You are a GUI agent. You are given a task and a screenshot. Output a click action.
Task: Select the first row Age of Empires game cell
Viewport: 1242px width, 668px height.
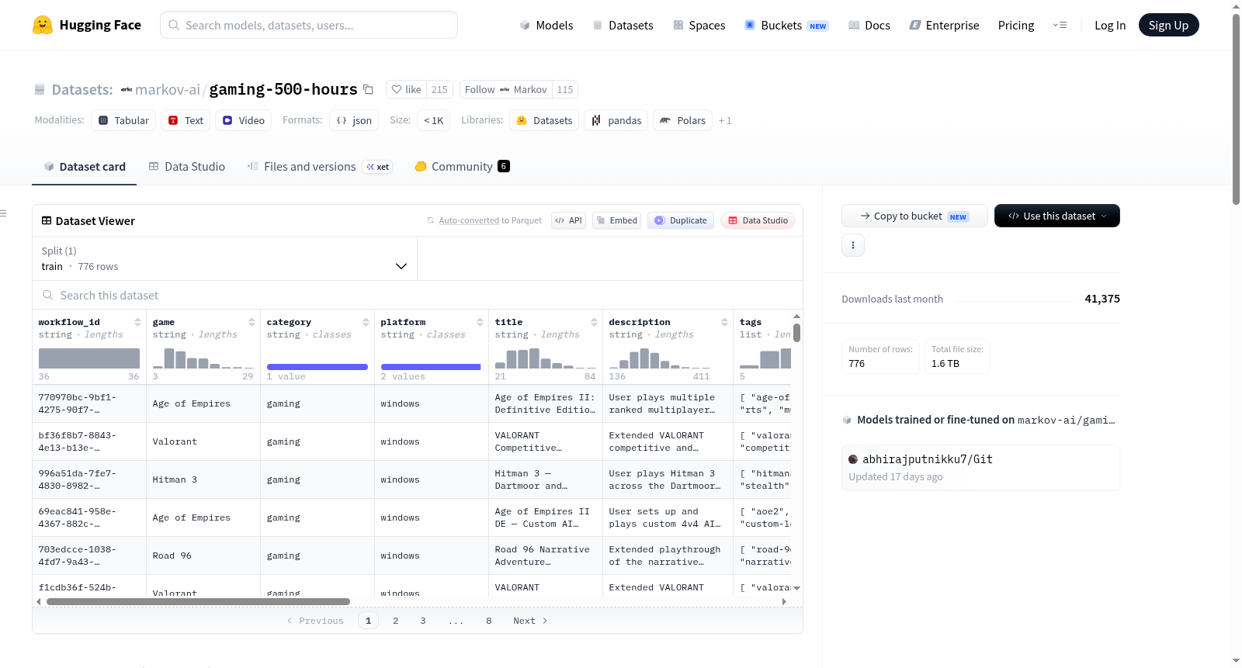(203, 403)
